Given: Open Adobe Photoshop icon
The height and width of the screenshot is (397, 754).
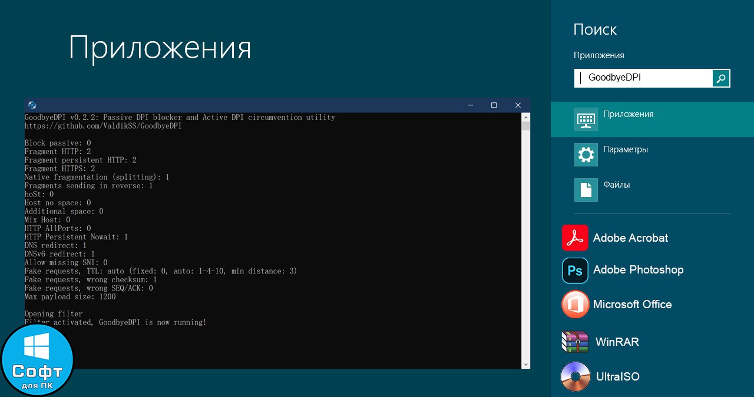Looking at the screenshot, I should pos(575,271).
